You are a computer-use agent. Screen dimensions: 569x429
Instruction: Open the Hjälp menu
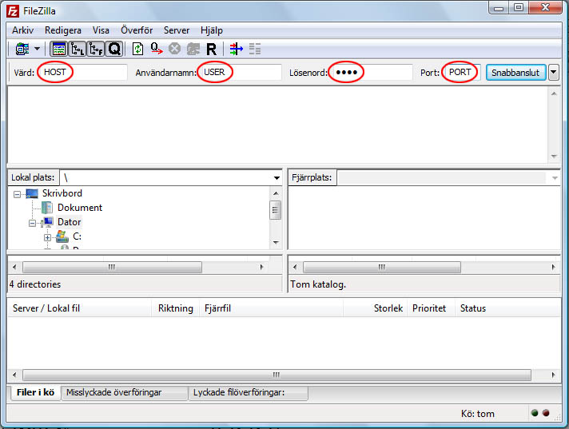click(x=212, y=30)
